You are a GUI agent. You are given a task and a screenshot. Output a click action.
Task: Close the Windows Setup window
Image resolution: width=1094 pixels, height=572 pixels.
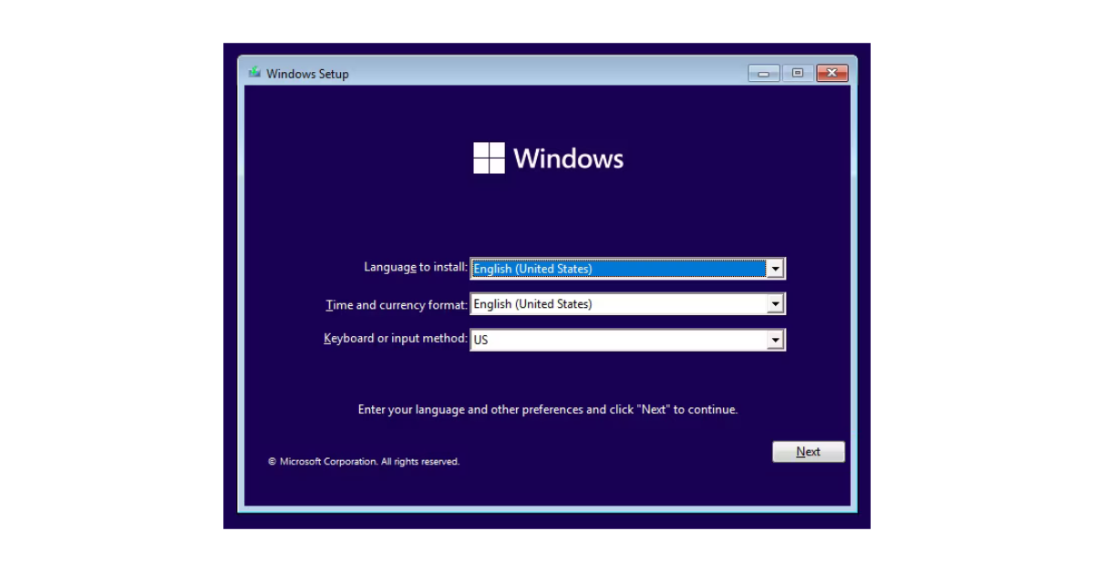(832, 74)
